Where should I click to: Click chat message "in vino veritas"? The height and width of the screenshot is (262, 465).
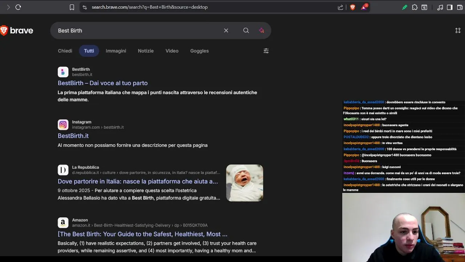pyautogui.click(x=392, y=143)
